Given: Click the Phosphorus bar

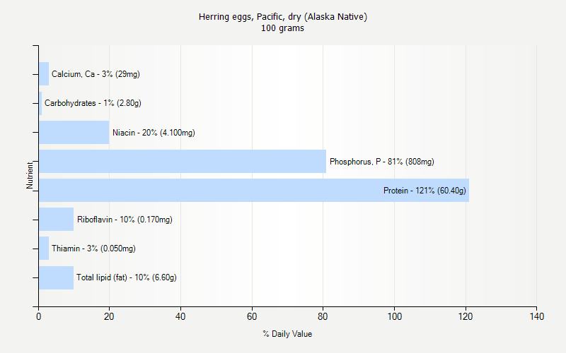Looking at the screenshot, I should pyautogui.click(x=183, y=162).
